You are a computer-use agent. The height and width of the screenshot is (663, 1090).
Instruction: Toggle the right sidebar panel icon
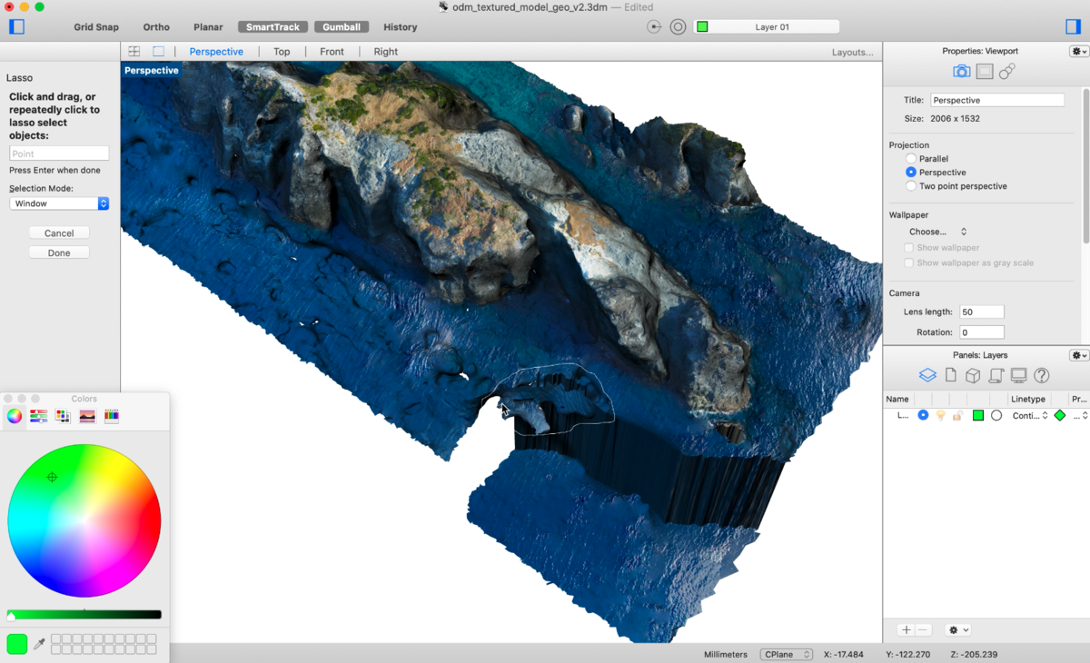pos(1074,26)
